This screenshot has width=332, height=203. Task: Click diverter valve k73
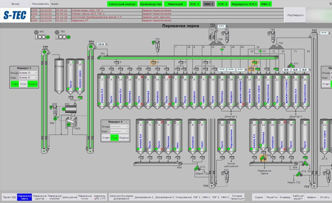point(197,168)
